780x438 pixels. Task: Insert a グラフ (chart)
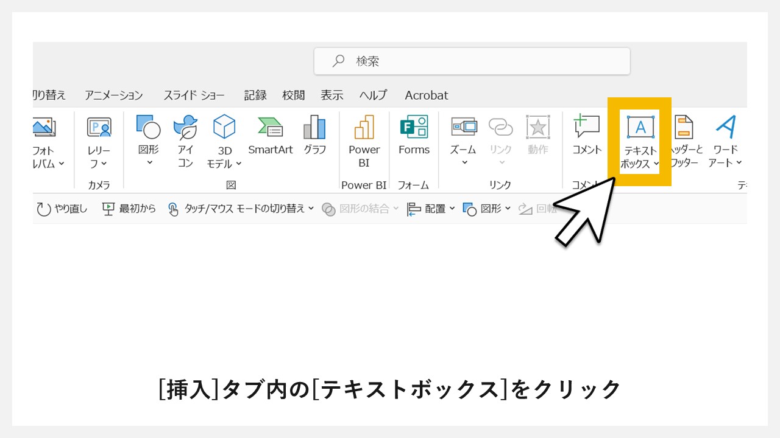pos(314,135)
